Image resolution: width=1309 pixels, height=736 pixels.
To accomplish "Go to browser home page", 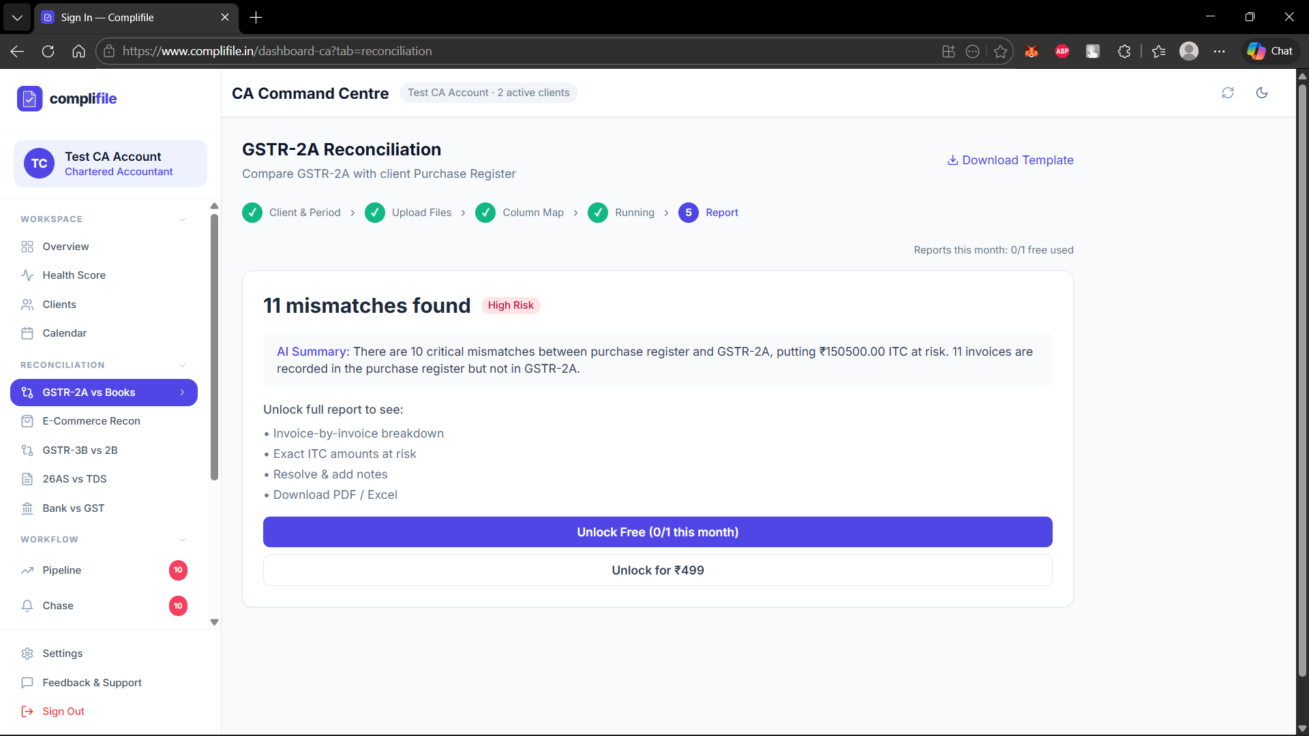I will 79,51.
